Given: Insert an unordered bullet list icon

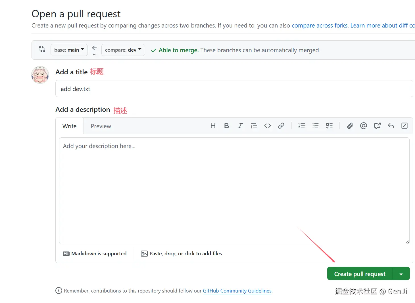Looking at the screenshot, I should [x=315, y=126].
